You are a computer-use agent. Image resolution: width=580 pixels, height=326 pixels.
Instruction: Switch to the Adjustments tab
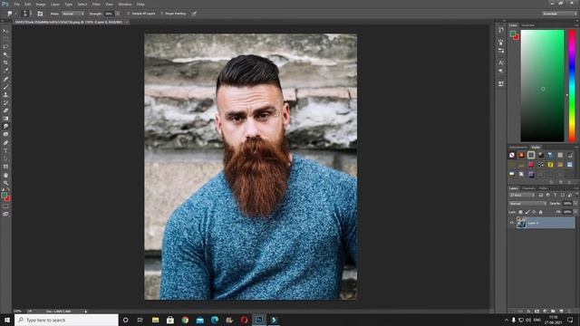[x=517, y=148]
